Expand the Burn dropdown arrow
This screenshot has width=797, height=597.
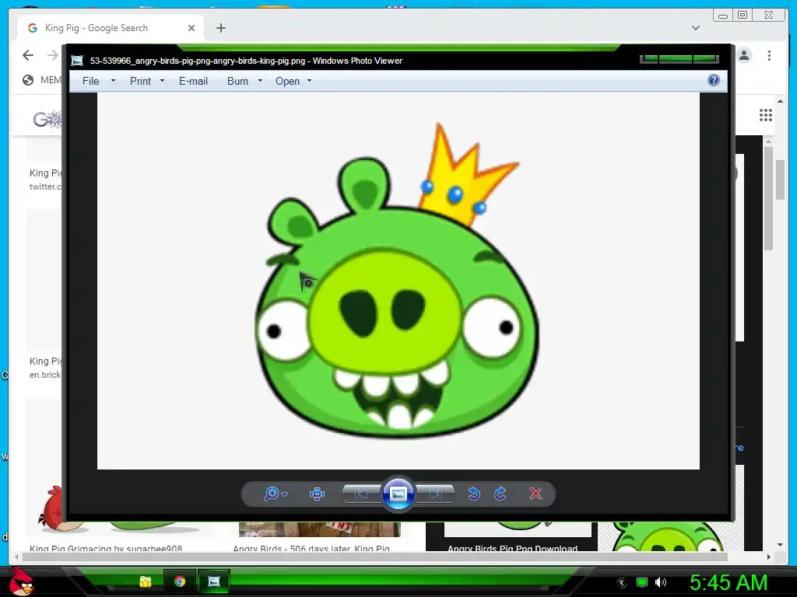tap(260, 81)
